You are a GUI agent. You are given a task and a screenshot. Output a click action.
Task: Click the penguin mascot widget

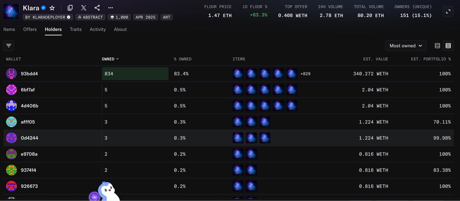coord(108,191)
